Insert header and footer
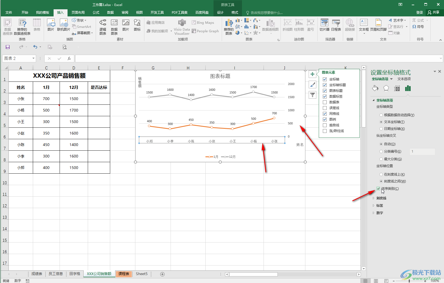The height and width of the screenshot is (283, 444). (x=378, y=25)
